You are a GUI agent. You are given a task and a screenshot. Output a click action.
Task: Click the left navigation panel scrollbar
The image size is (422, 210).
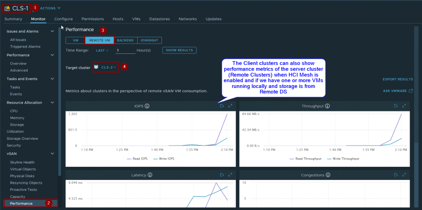coord(60,103)
